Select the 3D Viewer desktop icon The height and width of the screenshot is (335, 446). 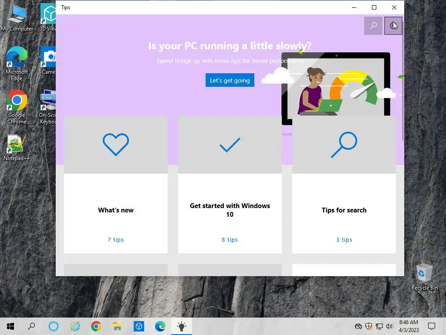coord(47,18)
